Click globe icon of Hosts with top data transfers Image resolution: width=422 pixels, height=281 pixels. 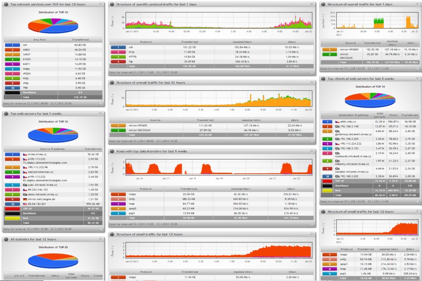coord(113,151)
